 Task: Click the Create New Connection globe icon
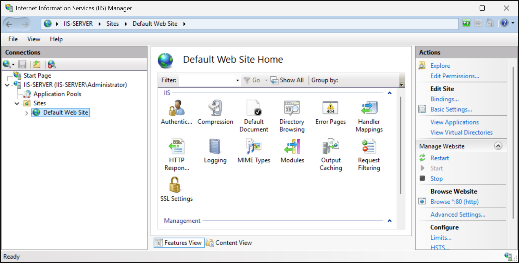tap(7, 64)
